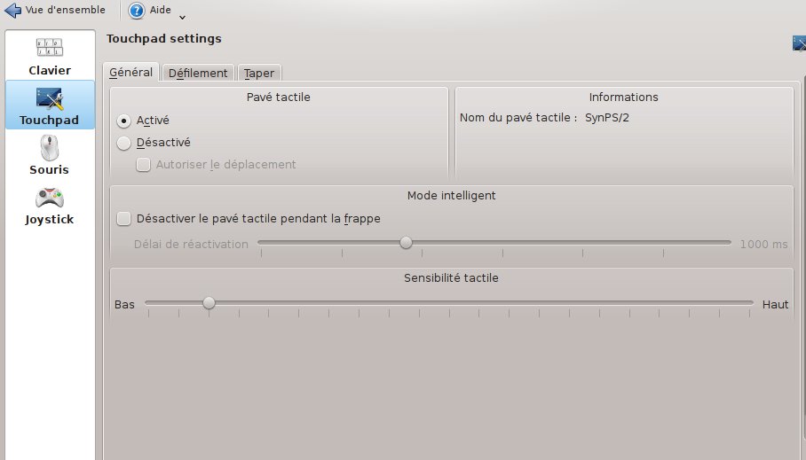
Task: Select the Désactivé radio button
Action: point(124,143)
